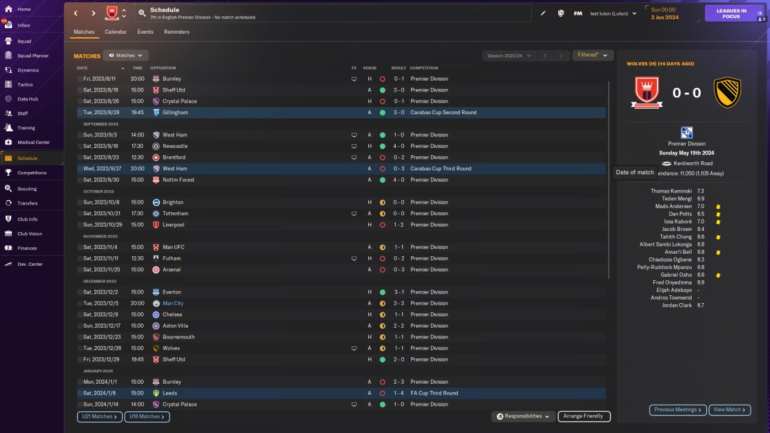Image resolution: width=770 pixels, height=433 pixels.
Task: Click the Luton club badge in header
Action: [x=112, y=13]
